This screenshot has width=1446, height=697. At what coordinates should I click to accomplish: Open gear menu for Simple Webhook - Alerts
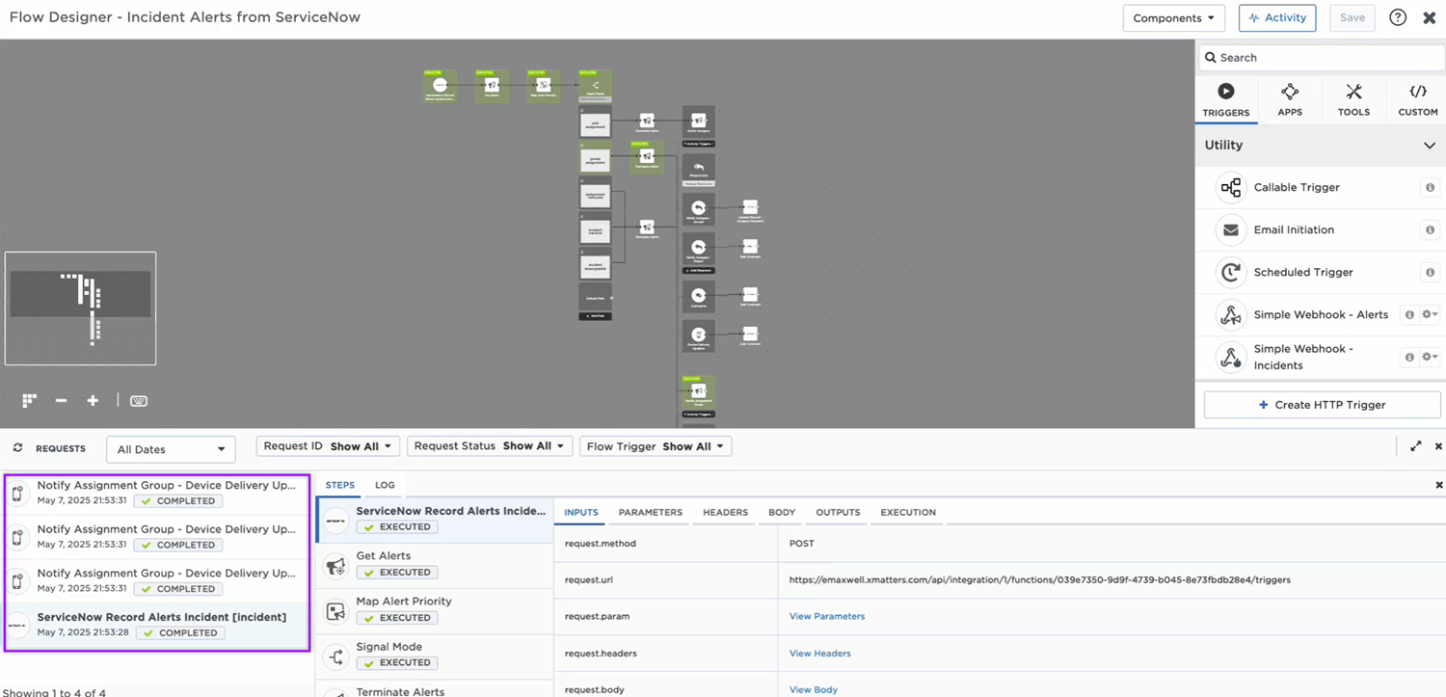pos(1430,314)
